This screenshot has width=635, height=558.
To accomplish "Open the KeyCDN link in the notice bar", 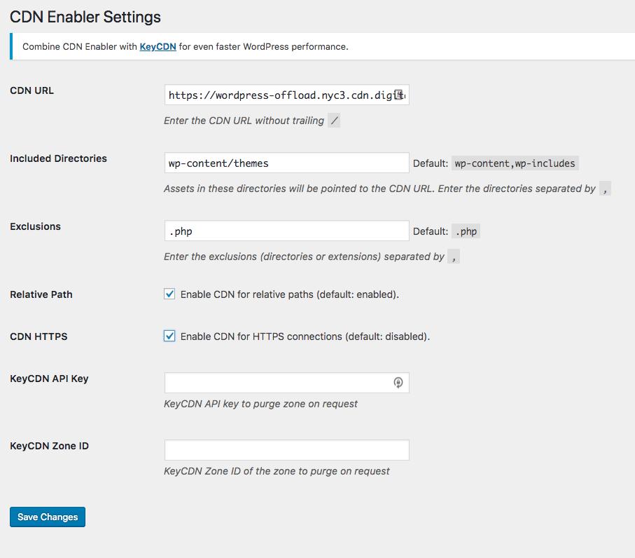I will [157, 46].
